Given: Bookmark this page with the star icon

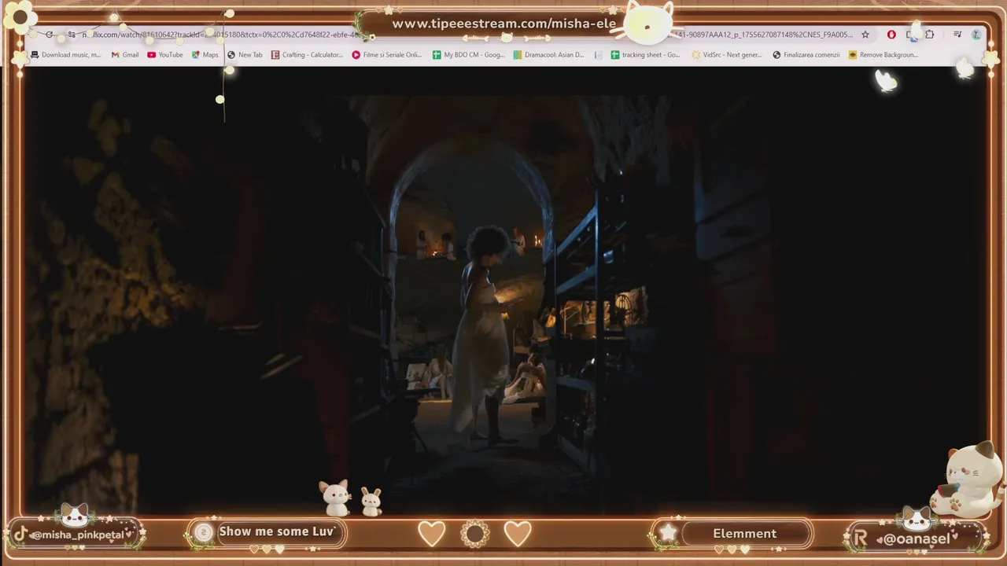Looking at the screenshot, I should point(865,35).
